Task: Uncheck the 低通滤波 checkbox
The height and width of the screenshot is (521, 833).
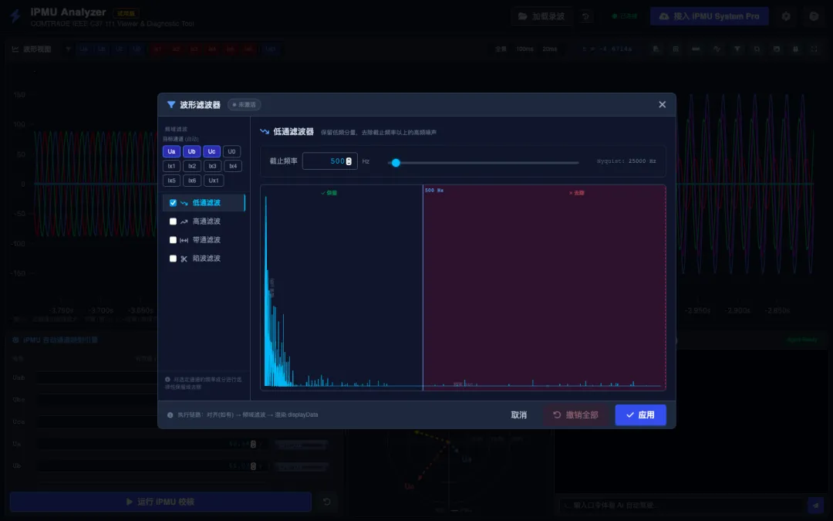Action: 173,202
